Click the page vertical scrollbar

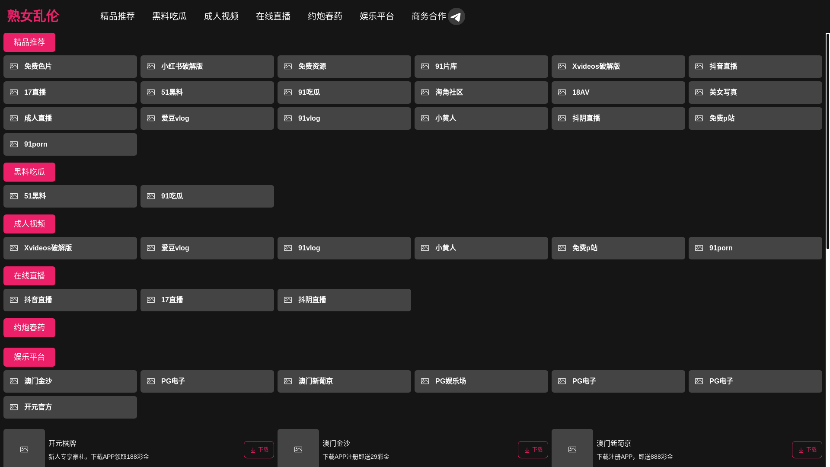(x=827, y=141)
